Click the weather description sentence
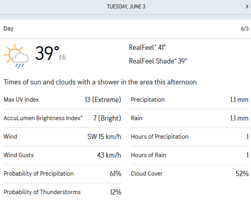 [100, 82]
